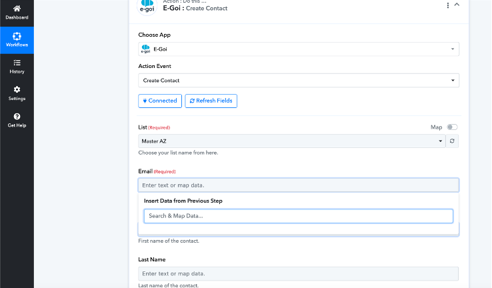Click the Search & Map Data field

tap(299, 216)
